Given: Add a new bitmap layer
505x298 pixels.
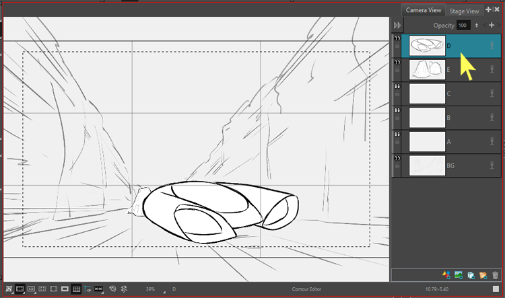Looking at the screenshot, I should [x=459, y=275].
